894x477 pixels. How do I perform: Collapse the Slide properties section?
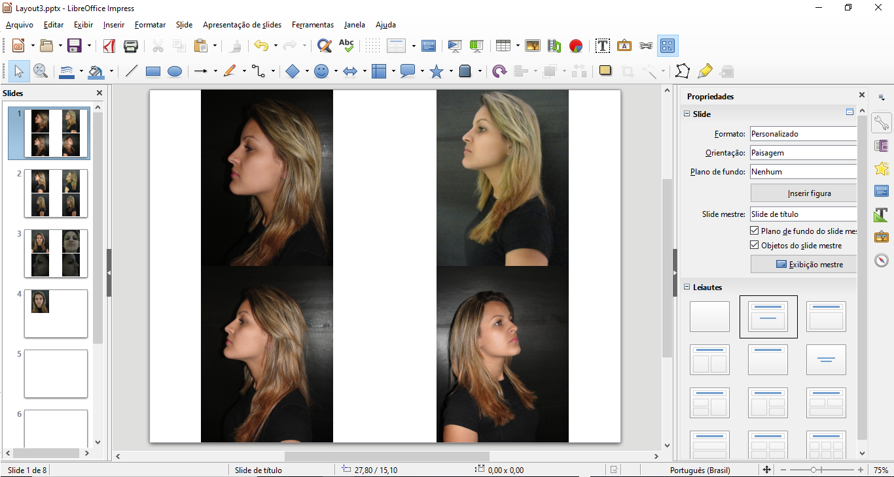(687, 114)
